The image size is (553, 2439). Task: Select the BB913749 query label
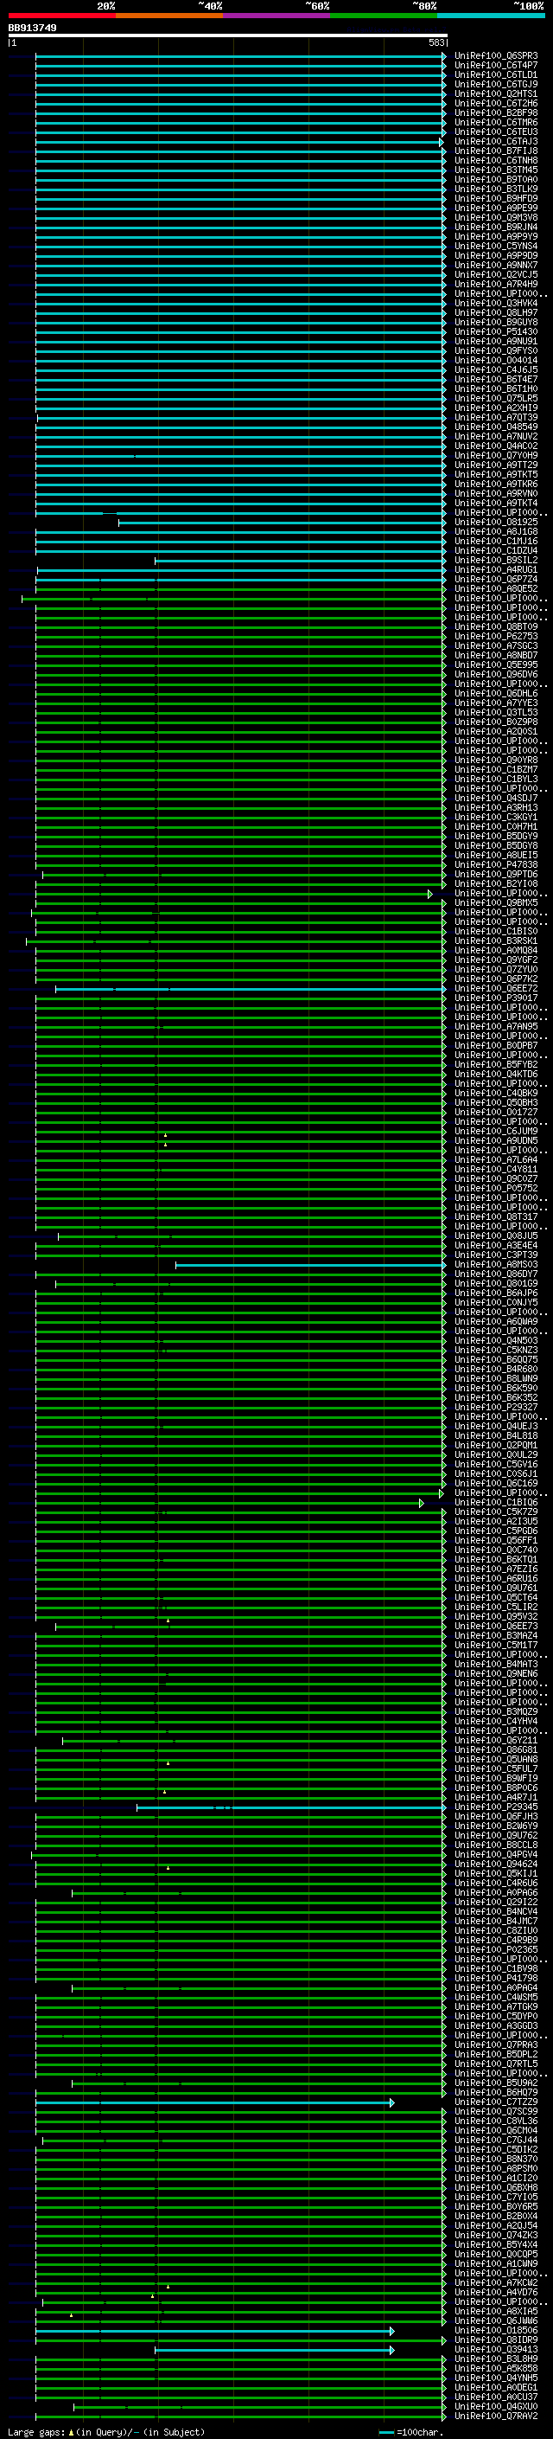32,29
